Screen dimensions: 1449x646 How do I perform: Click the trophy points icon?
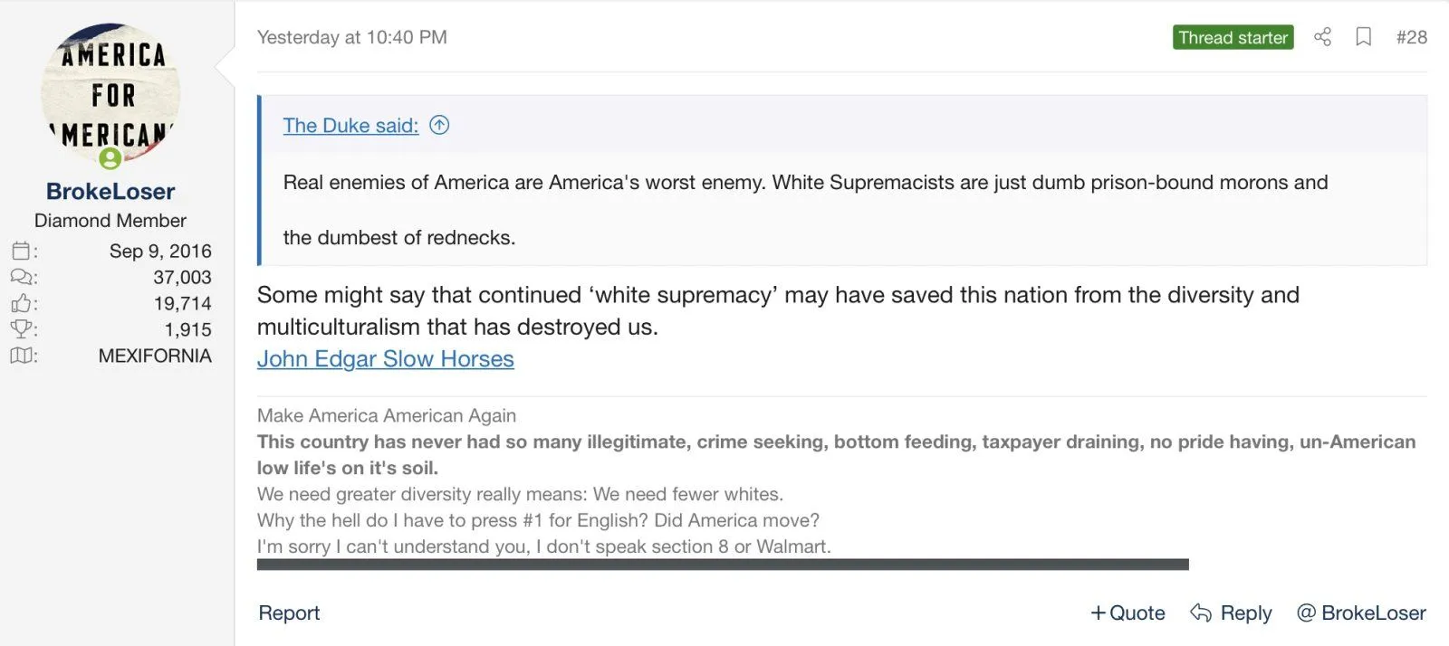(22, 329)
